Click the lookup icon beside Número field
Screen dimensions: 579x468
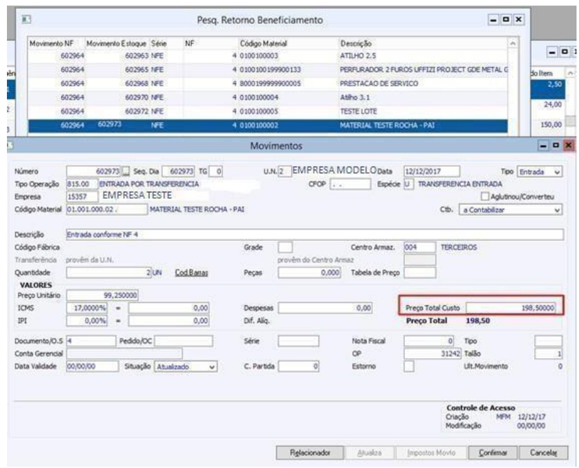point(126,172)
